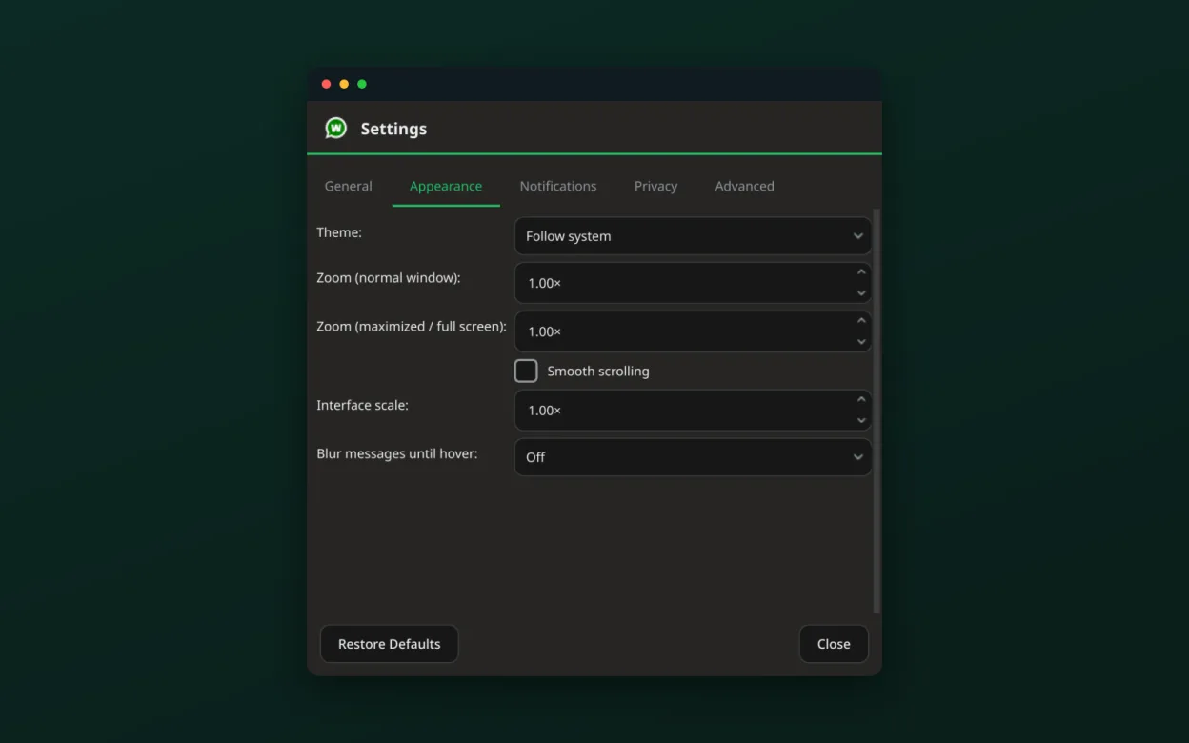Switch to the General tab
Image resolution: width=1189 pixels, height=743 pixels.
pyautogui.click(x=348, y=186)
